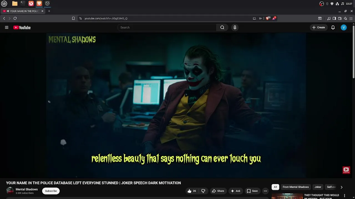Launch the Terminal from panel
Screen dimensions: 355x199
coord(23,4)
